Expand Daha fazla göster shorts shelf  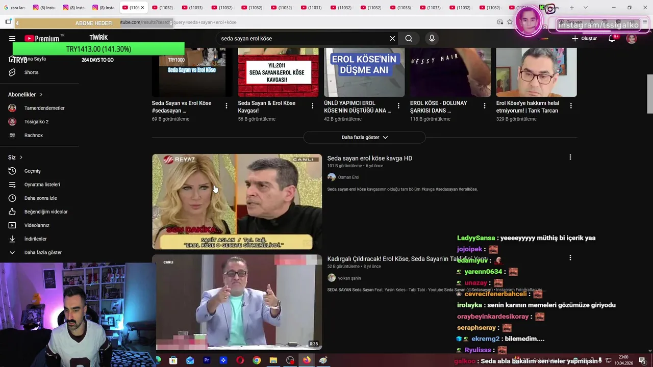[x=364, y=137]
